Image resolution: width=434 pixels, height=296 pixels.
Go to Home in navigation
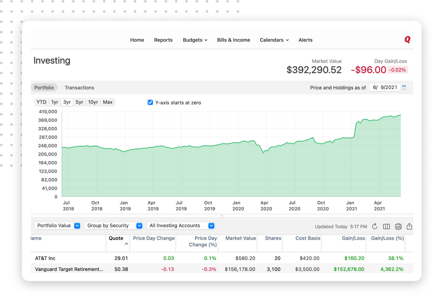[137, 40]
